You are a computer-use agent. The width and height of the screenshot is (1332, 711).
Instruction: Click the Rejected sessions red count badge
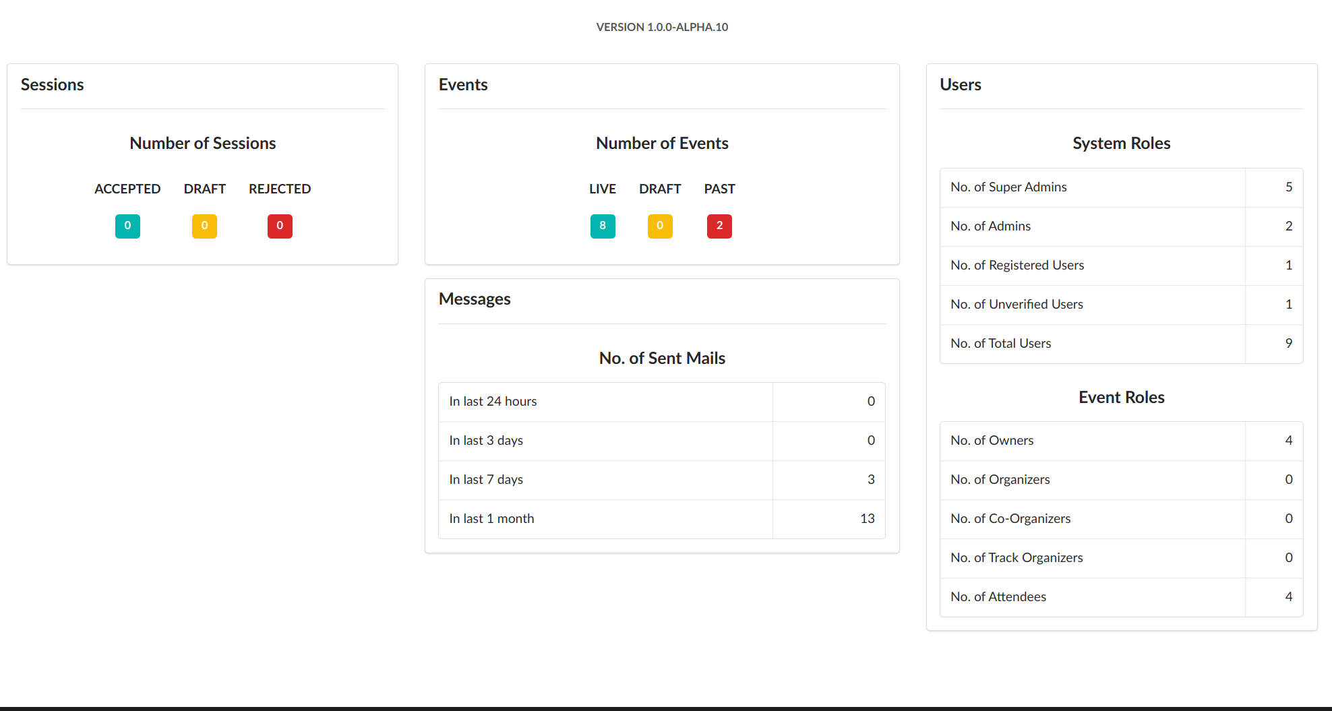(280, 226)
